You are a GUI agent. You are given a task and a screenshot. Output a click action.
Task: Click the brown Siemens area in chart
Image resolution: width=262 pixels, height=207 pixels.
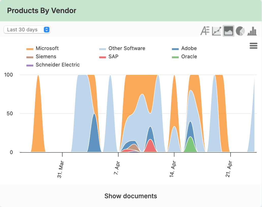pos(135,147)
